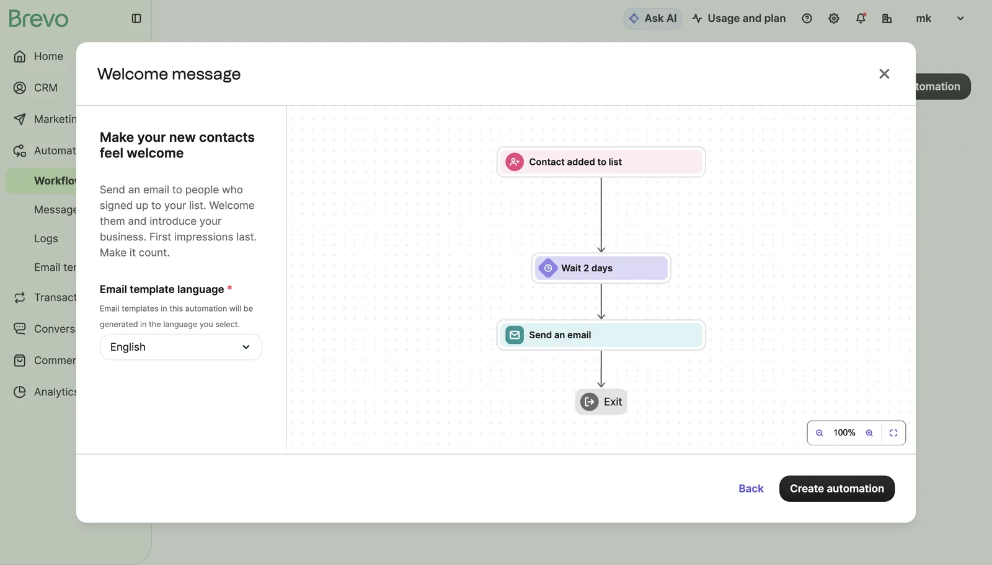Click the CRM icon in the sidebar

tap(20, 88)
